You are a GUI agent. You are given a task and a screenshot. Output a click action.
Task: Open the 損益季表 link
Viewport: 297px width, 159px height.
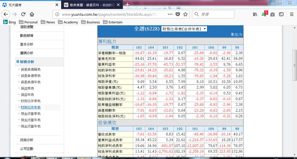(27, 88)
